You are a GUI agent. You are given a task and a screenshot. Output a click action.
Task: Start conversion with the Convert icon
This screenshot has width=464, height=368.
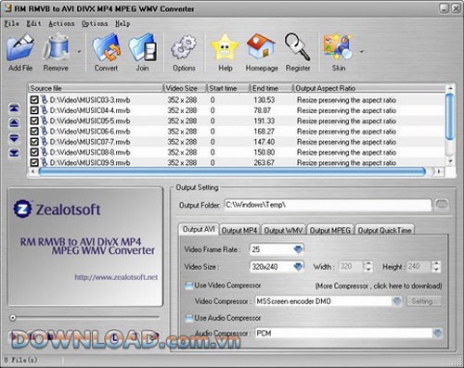click(106, 48)
